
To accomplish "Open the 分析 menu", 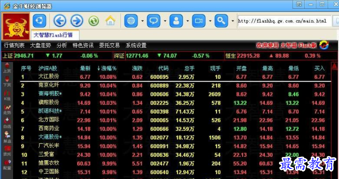I will (x=62, y=45).
